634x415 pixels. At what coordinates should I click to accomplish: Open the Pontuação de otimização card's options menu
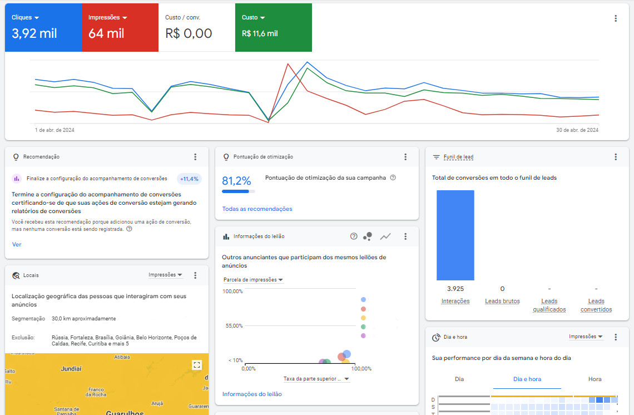click(x=405, y=157)
